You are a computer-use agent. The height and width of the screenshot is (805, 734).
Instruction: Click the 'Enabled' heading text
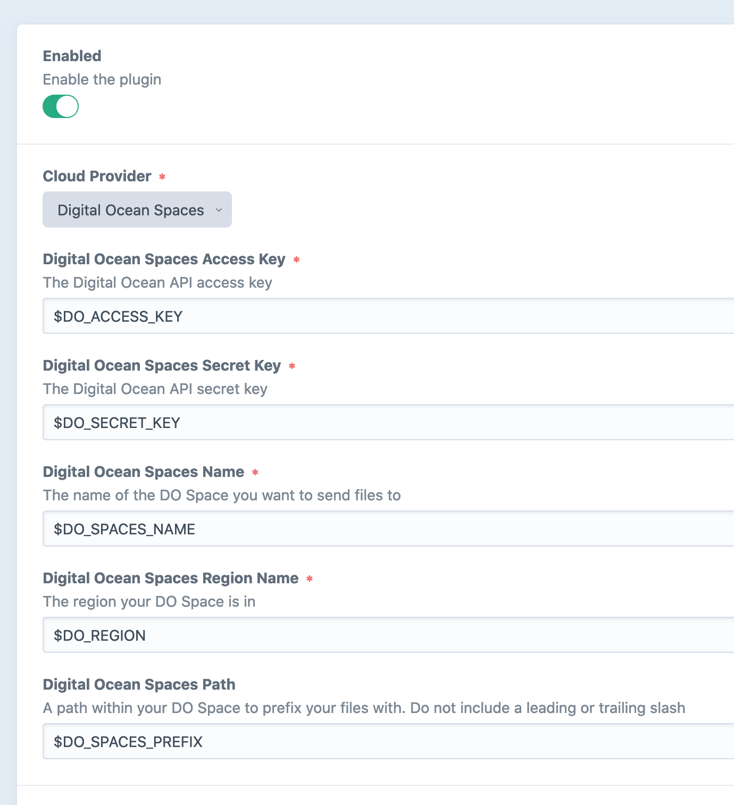click(x=72, y=56)
